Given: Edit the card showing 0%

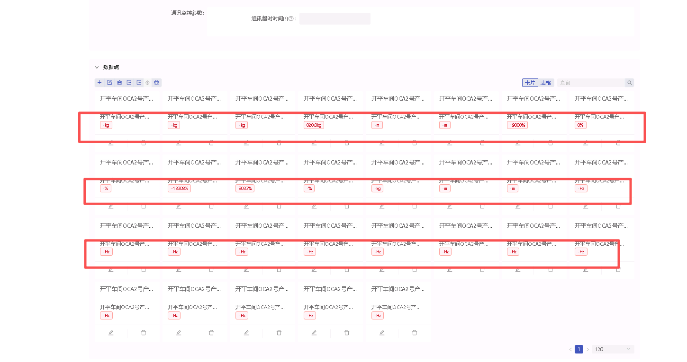Looking at the screenshot, I should click(585, 142).
